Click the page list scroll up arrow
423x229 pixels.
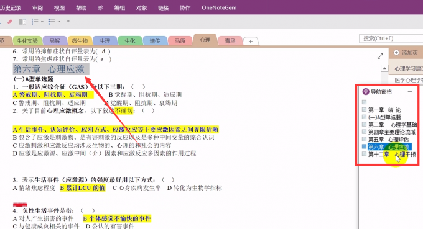coord(384,68)
